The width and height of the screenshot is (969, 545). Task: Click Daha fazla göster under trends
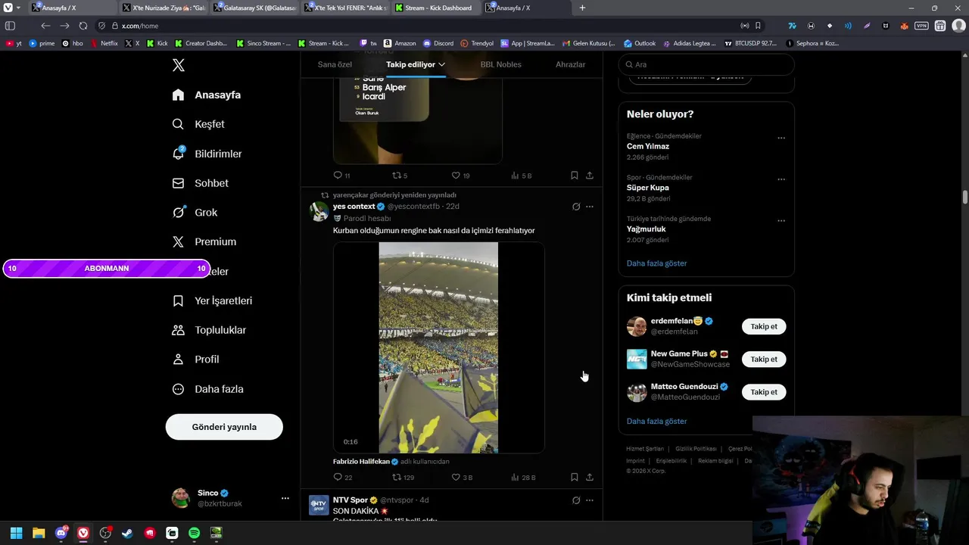click(x=657, y=263)
